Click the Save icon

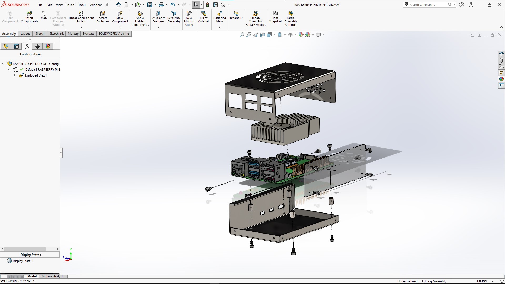pos(150,5)
